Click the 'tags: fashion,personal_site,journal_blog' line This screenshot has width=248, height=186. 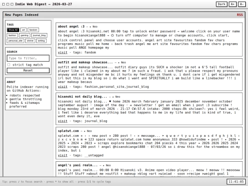click(x=111, y=87)
